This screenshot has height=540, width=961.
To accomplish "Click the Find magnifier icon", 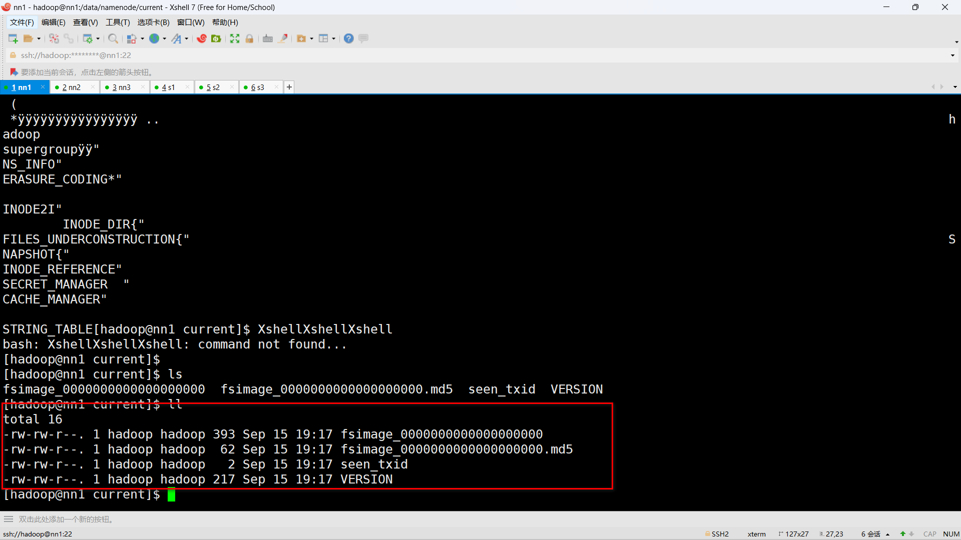I will [113, 38].
